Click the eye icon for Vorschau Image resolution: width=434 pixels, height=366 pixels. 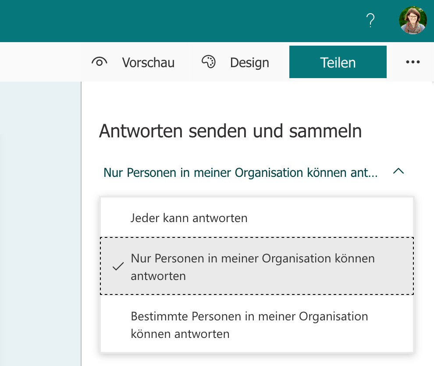point(100,62)
